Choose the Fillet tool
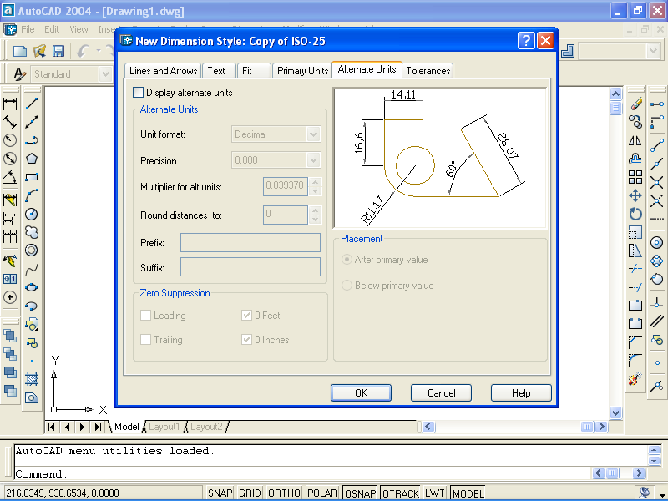 point(635,361)
